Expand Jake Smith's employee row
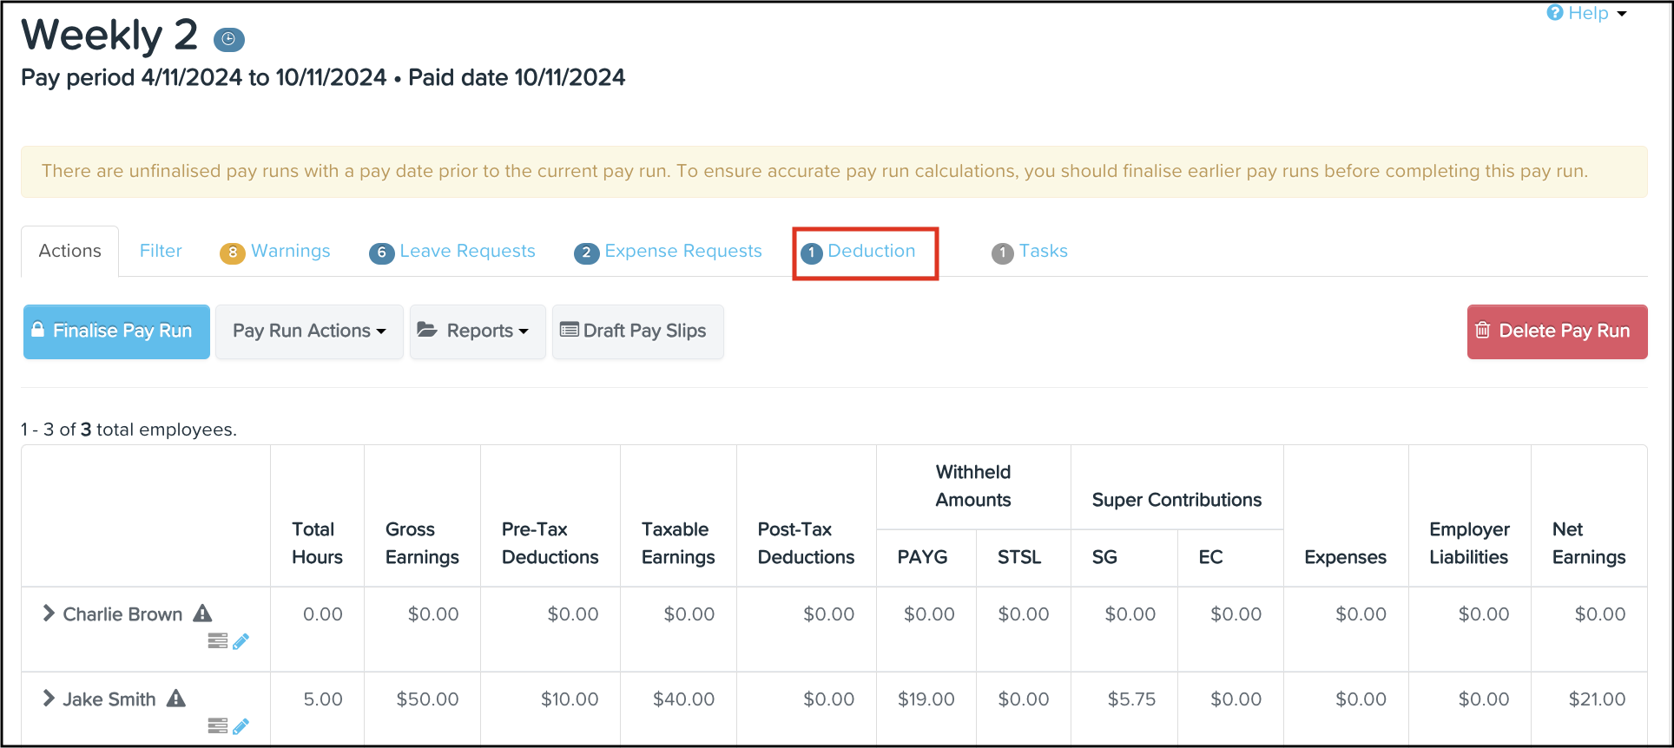This screenshot has width=1674, height=748. click(49, 699)
